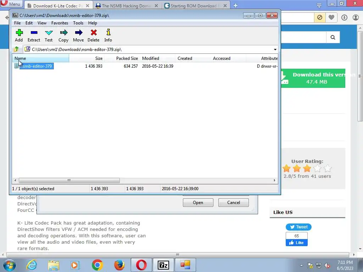Click the horizontal scrollbar thumb in 7-Zip
The height and width of the screenshot is (272, 363).
69,180
